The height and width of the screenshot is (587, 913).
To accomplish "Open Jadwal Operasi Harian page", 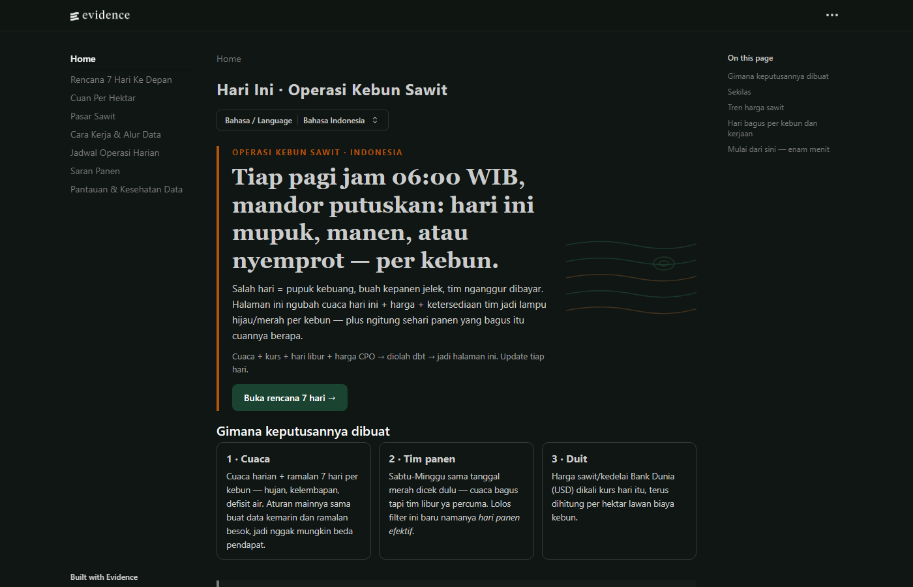I will (x=115, y=153).
